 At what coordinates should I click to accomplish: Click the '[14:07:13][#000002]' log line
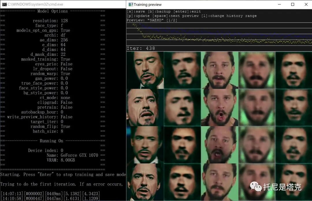point(50,194)
